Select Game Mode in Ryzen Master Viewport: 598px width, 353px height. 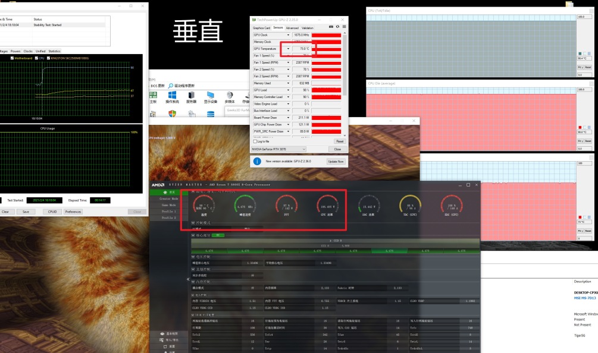coord(168,205)
